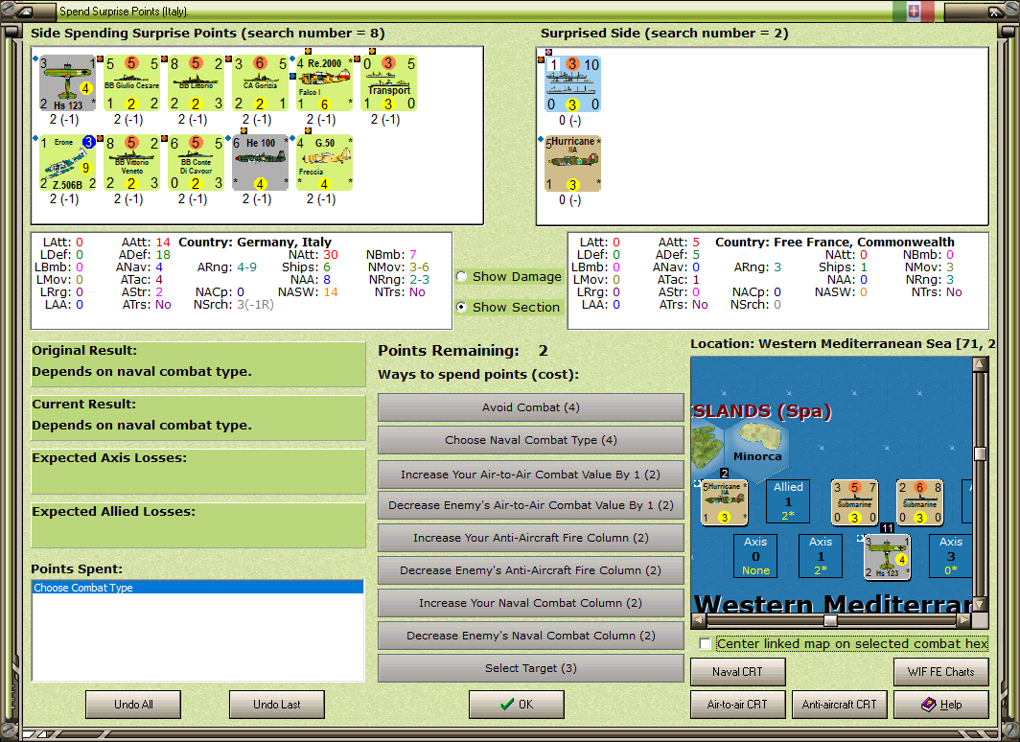Select the BB Giulio Cesare ship counter
The width and height of the screenshot is (1020, 742).
(x=132, y=83)
